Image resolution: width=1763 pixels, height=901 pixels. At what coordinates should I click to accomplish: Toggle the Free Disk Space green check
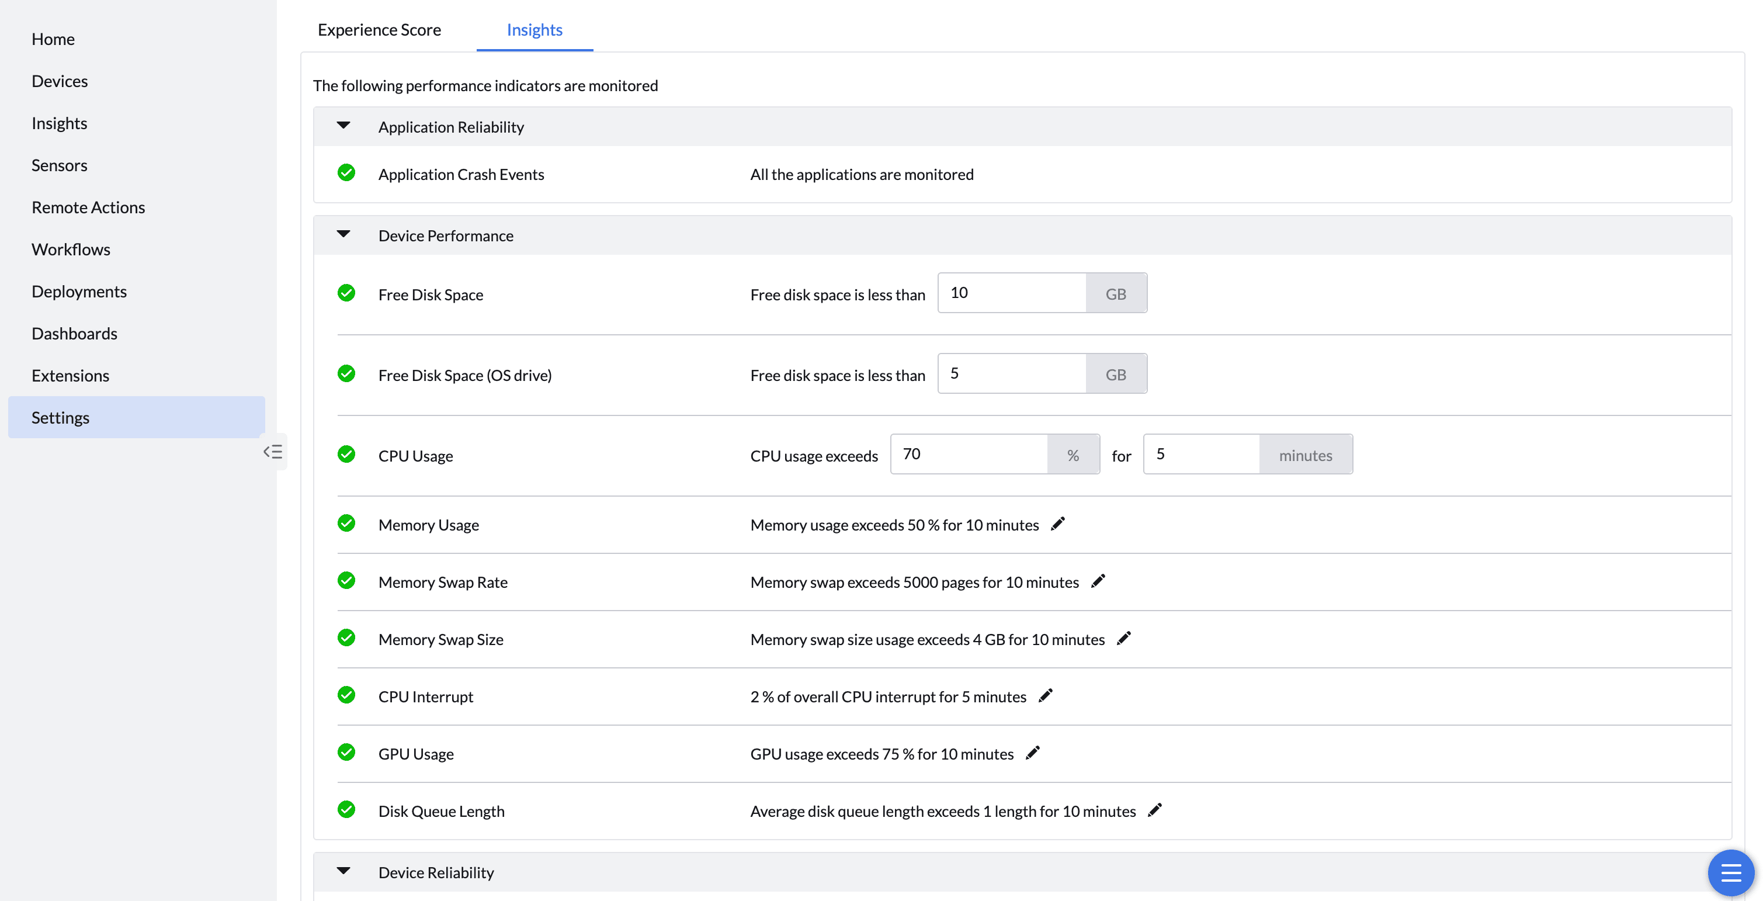coord(346,293)
